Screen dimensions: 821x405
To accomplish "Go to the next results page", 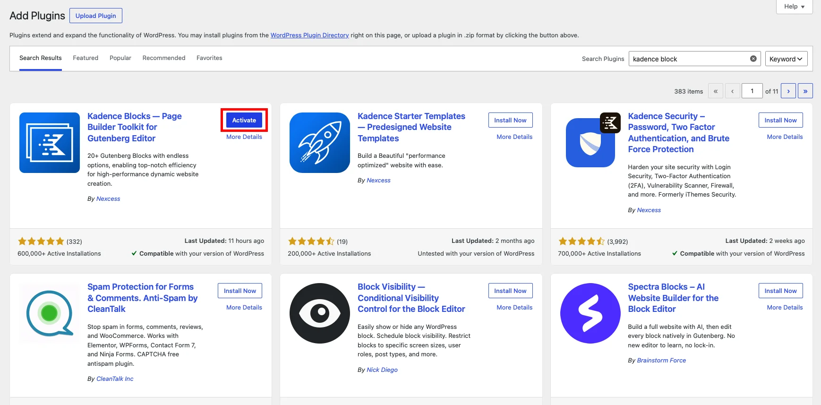I will pyautogui.click(x=788, y=91).
